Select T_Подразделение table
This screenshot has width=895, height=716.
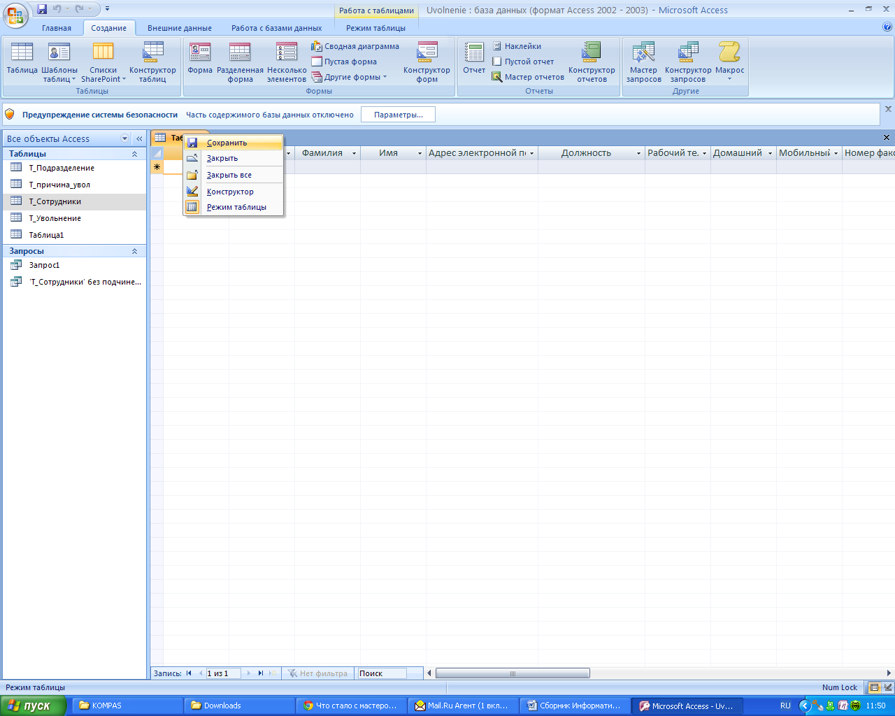pos(75,168)
